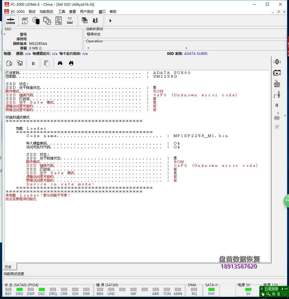This screenshot has width=289, height=299.
Task: Toggle the 5V power indicator
Action: click(248, 290)
